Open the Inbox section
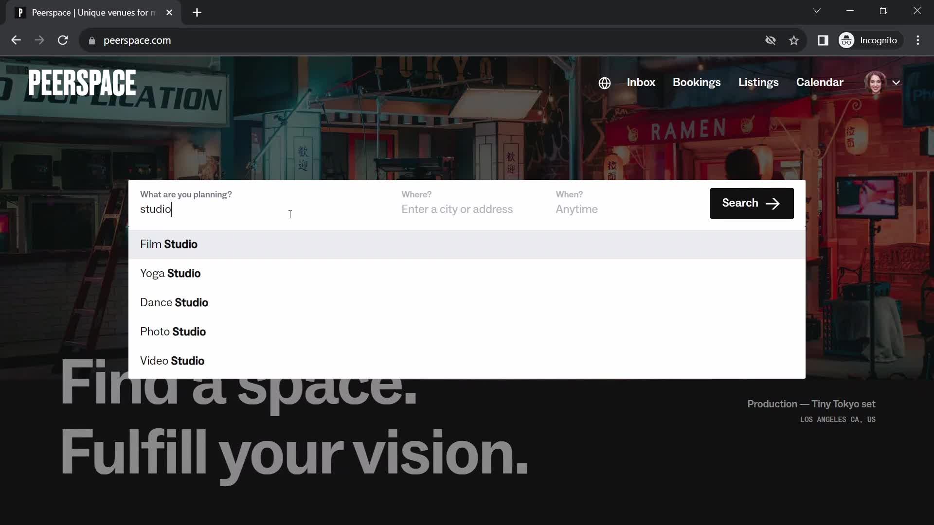Image resolution: width=934 pixels, height=525 pixels. coord(641,82)
